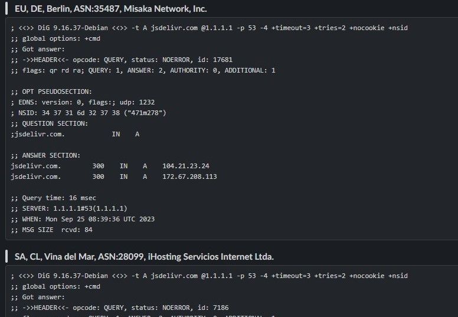Click the MSG SIZE rcvd: 84 line
This screenshot has height=317, width=458.
pyautogui.click(x=51, y=230)
